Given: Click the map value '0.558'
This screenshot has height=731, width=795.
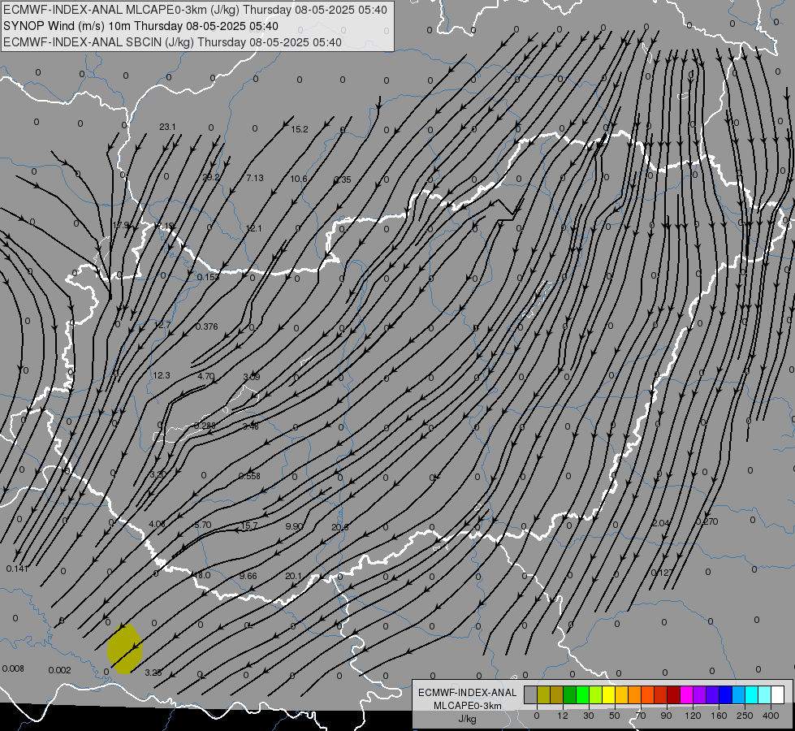Looking at the screenshot, I should [249, 476].
